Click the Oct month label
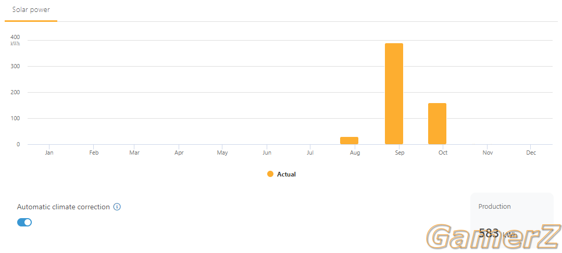The height and width of the screenshot is (253, 562). (443, 153)
